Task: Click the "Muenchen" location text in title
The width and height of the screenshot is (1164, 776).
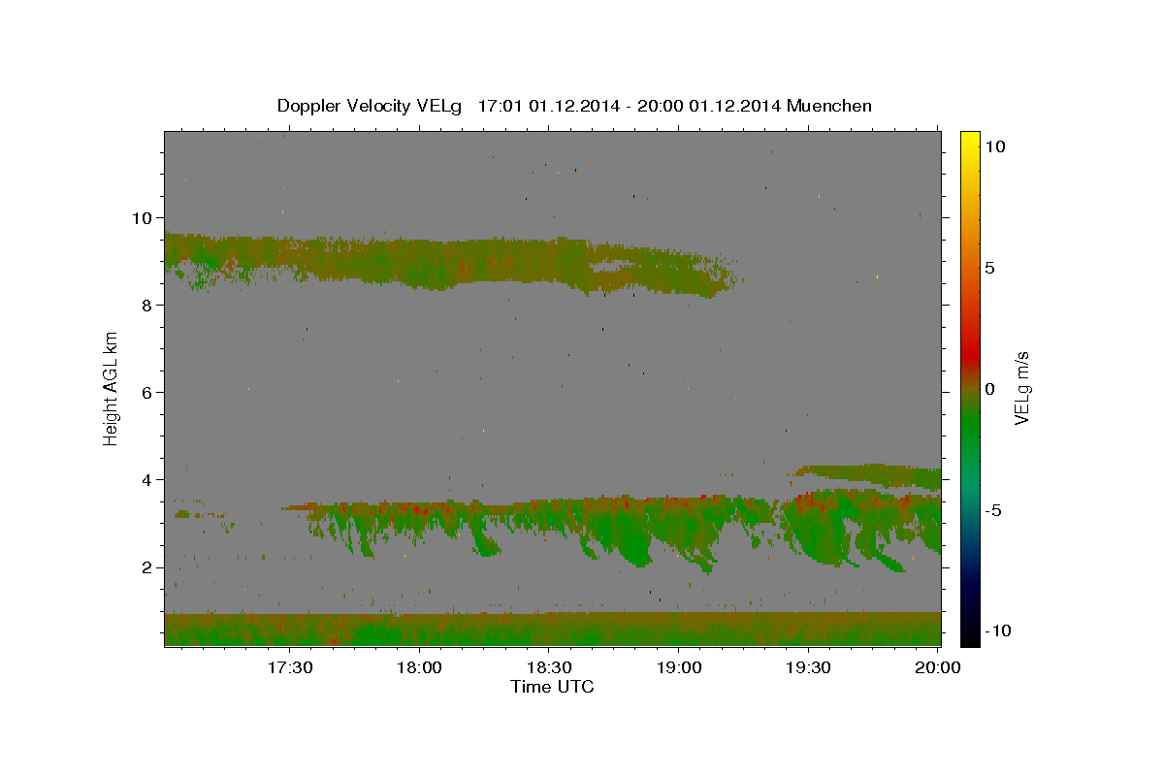Action: tap(829, 106)
